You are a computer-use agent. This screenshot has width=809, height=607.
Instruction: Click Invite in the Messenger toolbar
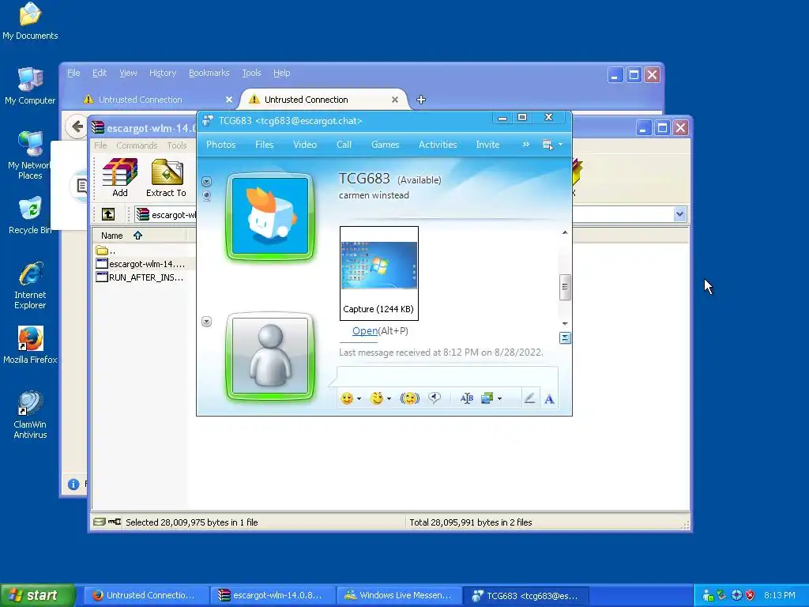(487, 145)
